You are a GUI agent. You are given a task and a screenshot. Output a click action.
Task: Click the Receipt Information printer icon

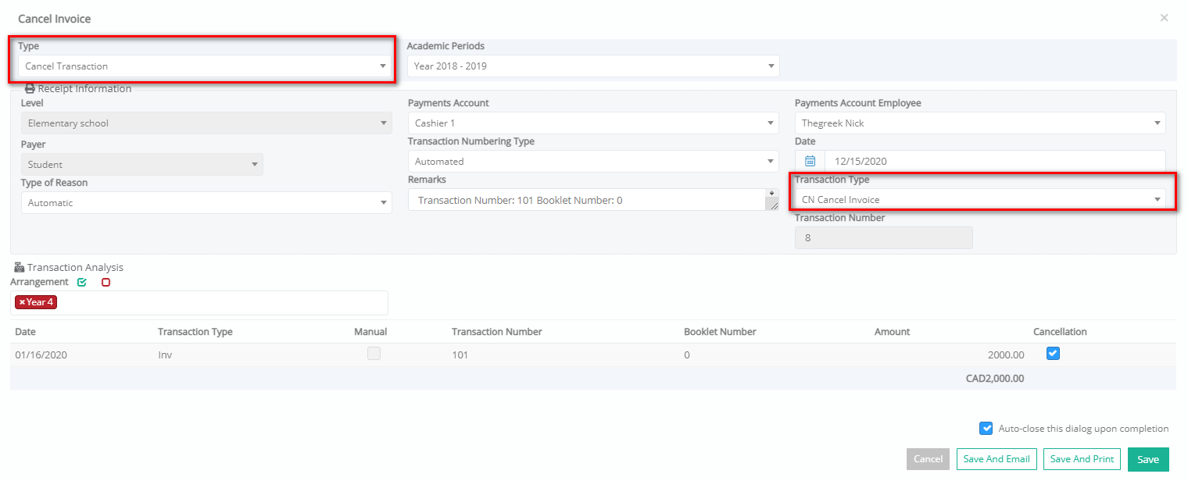tap(30, 89)
